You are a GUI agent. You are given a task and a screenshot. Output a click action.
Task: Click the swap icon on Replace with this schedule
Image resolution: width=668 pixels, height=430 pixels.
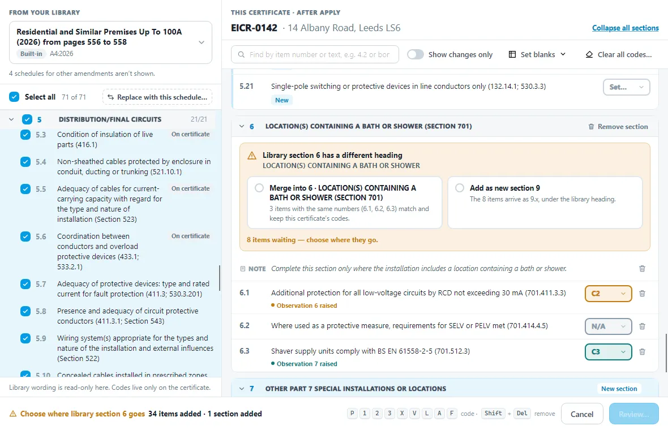pyautogui.click(x=110, y=97)
